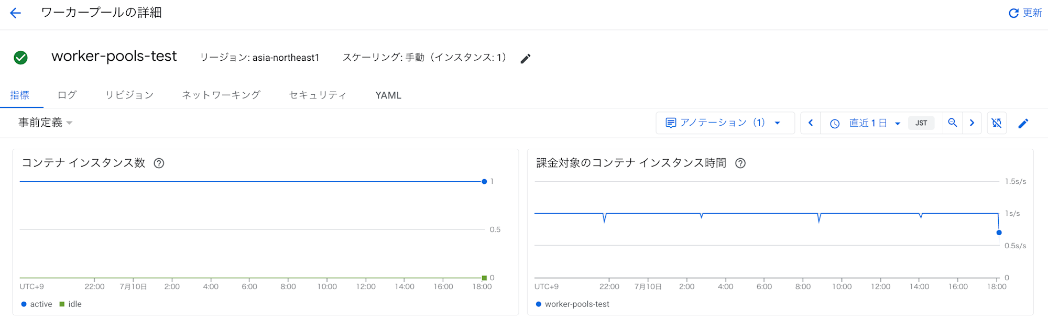1048x320 pixels.
Task: Click the active series end data point
Action: [484, 182]
